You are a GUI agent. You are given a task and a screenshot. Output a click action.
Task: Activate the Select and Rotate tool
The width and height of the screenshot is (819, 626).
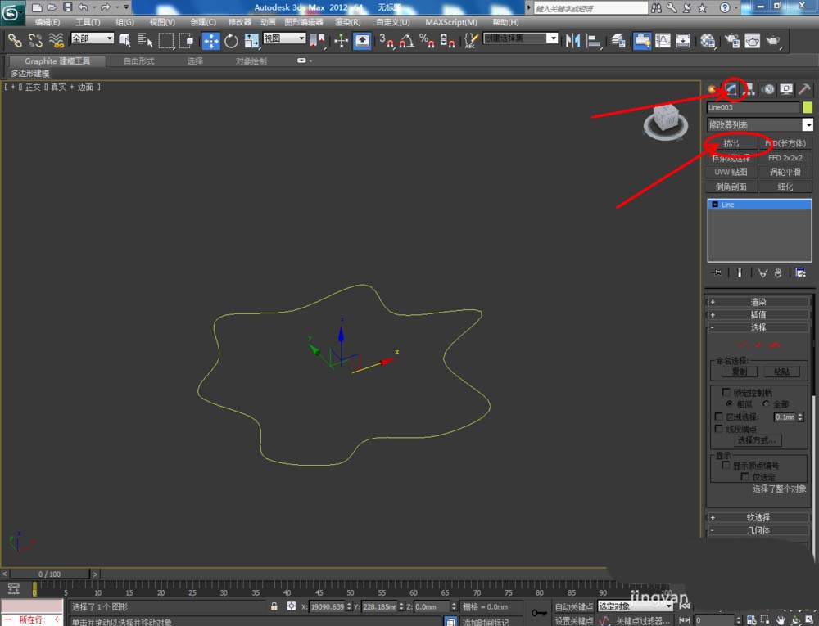[x=231, y=41]
